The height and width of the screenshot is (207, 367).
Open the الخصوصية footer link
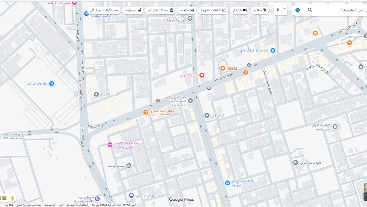click(50, 205)
